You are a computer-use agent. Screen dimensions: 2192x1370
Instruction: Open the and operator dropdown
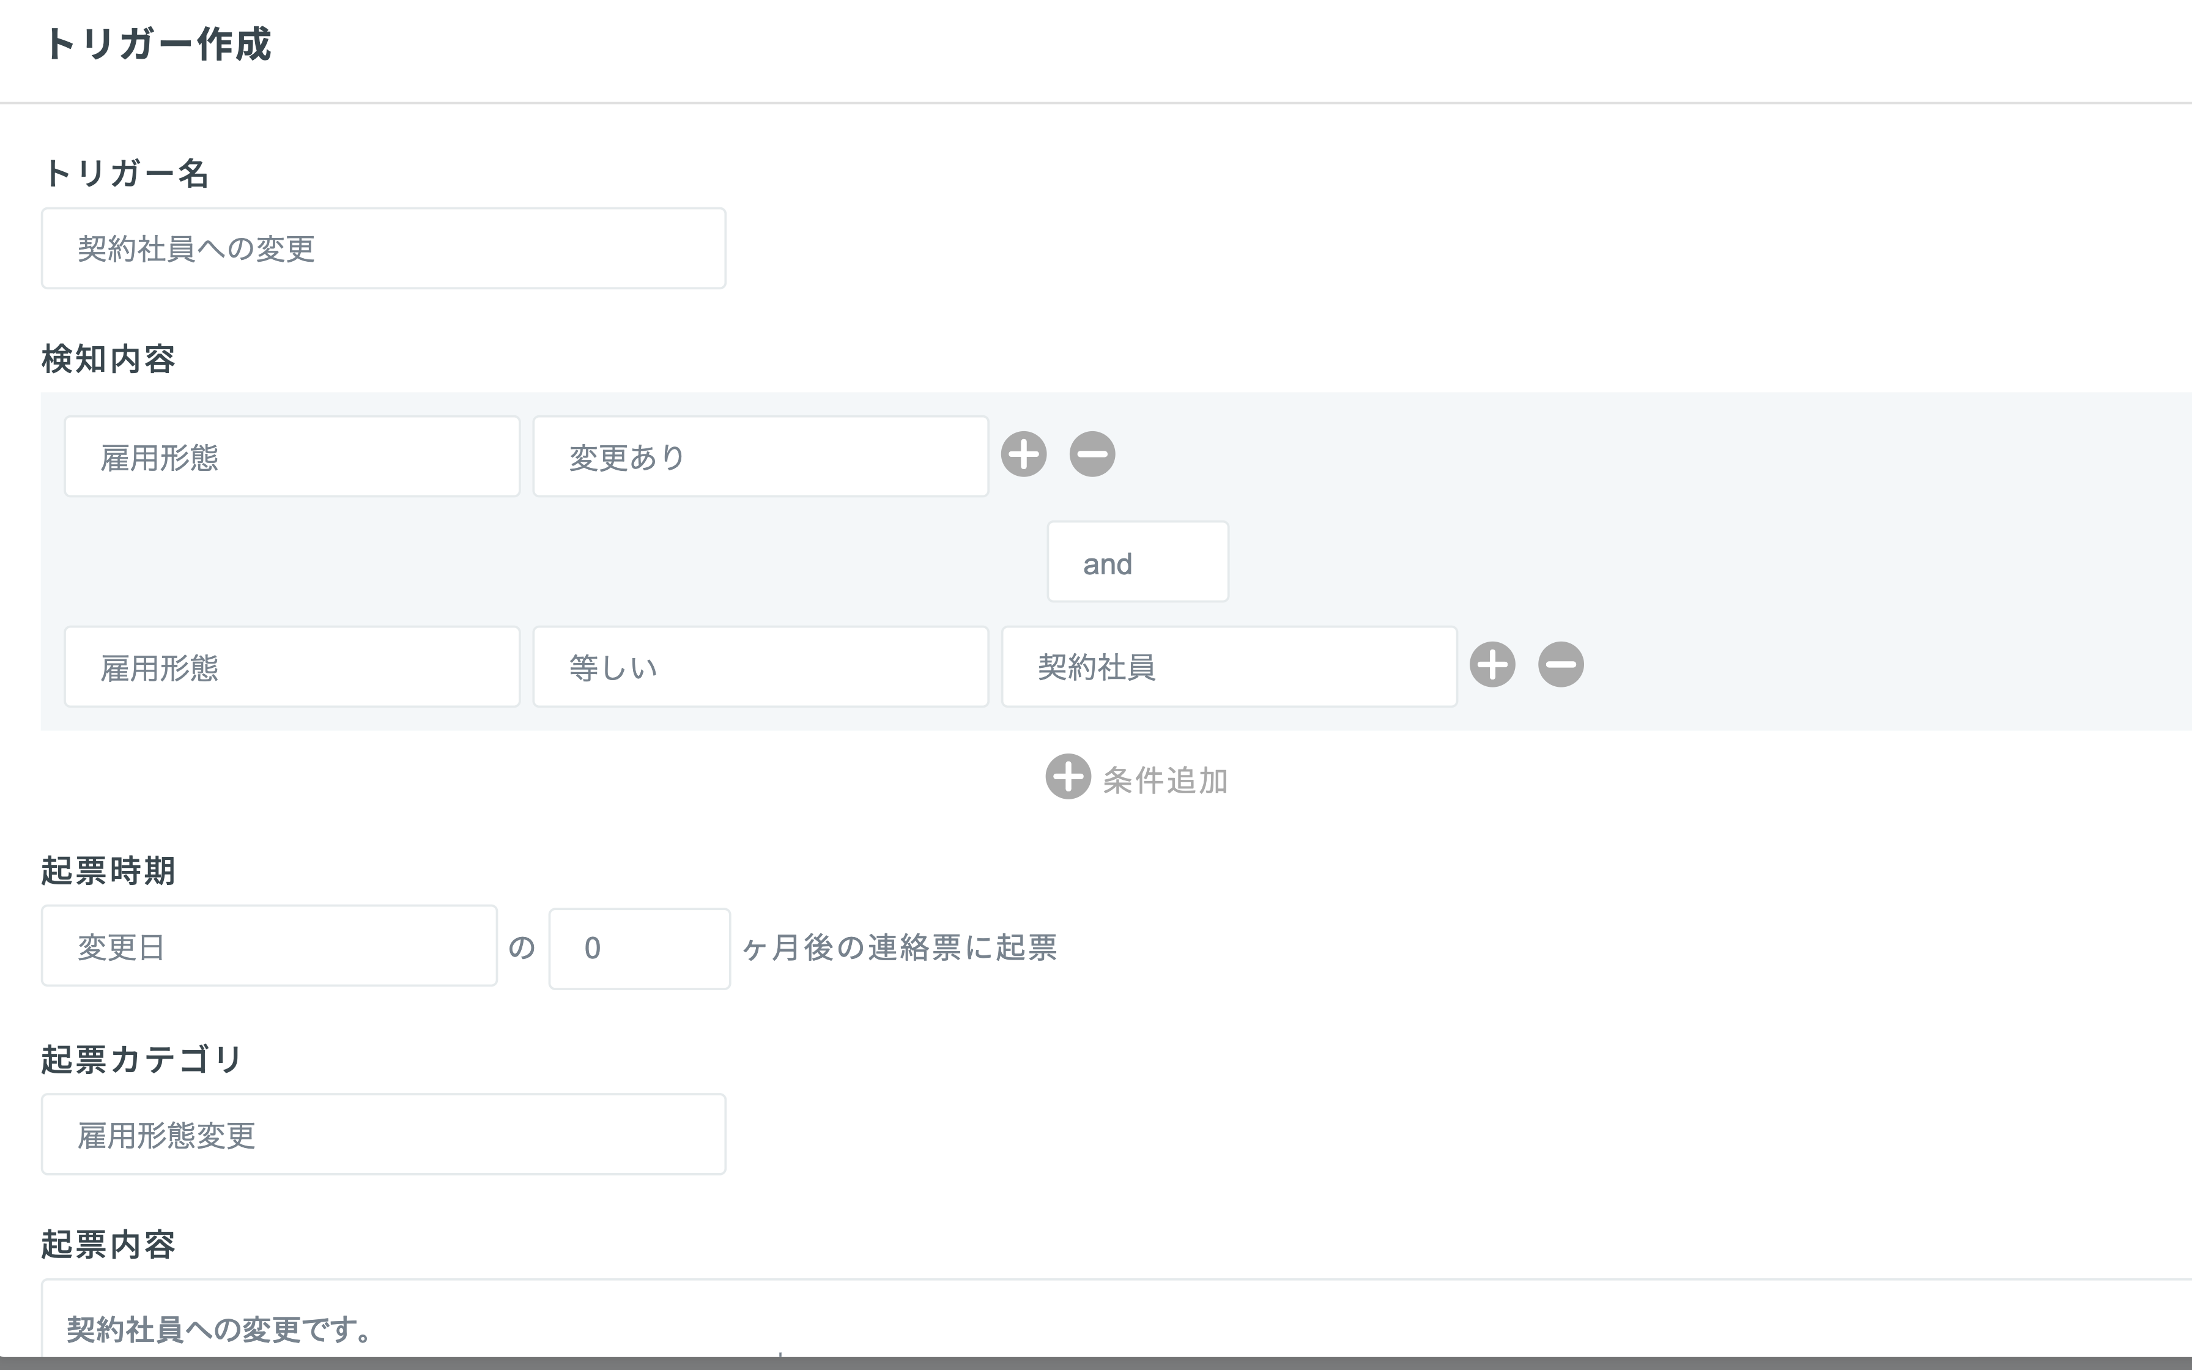(x=1138, y=562)
